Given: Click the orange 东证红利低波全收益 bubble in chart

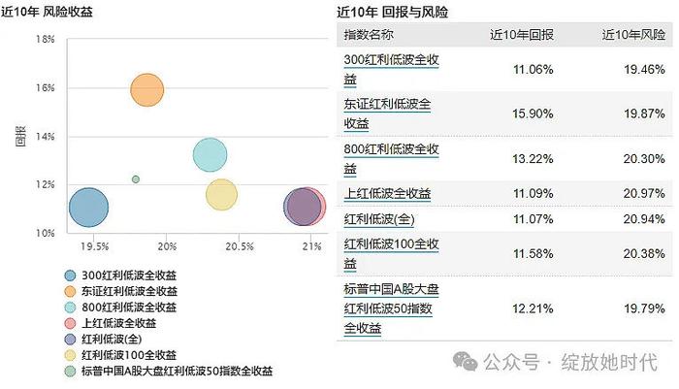Looking at the screenshot, I should (147, 89).
